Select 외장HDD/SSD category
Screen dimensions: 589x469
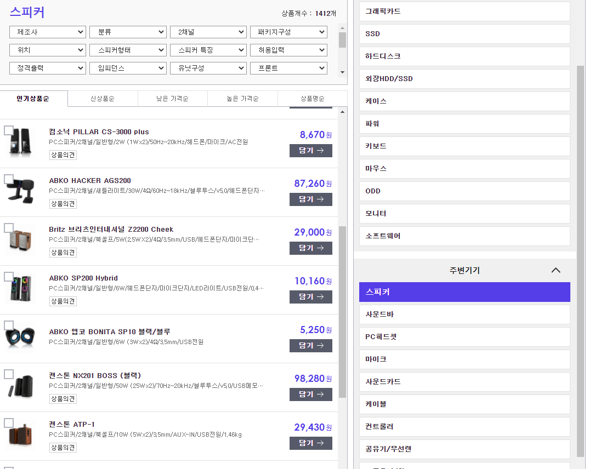coord(465,79)
